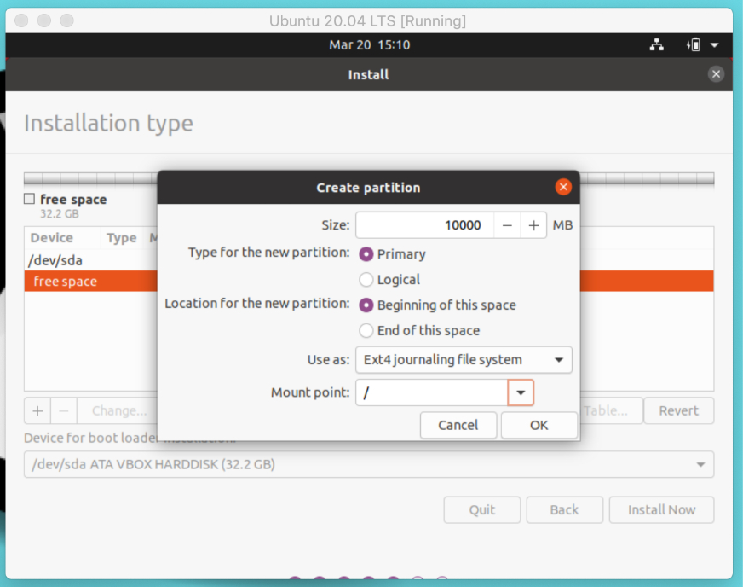743x587 pixels.
Task: Close the Install window with the X icon
Action: pos(716,74)
